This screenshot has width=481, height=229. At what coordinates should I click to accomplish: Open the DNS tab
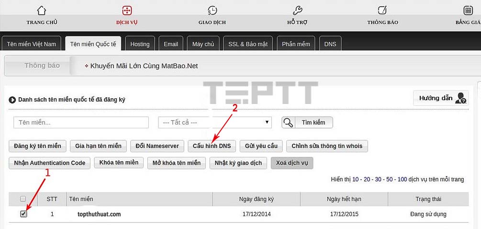pyautogui.click(x=330, y=43)
